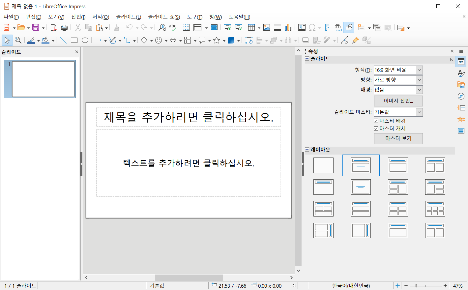This screenshot has height=290, width=468.
Task: Insert image icon in toolbar
Action: 267,28
